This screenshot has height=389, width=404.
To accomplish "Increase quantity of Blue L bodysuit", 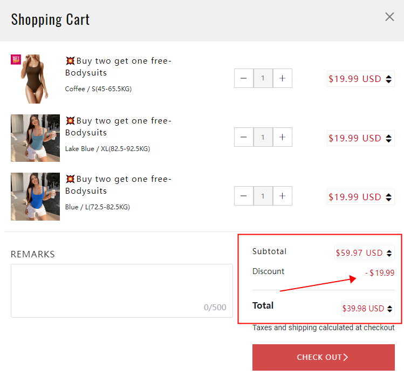I will point(282,196).
